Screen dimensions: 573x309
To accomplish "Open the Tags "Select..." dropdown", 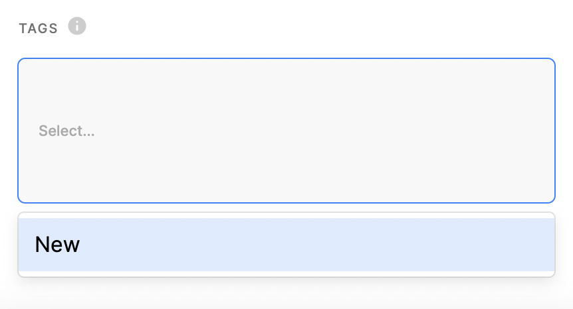I will [x=286, y=131].
